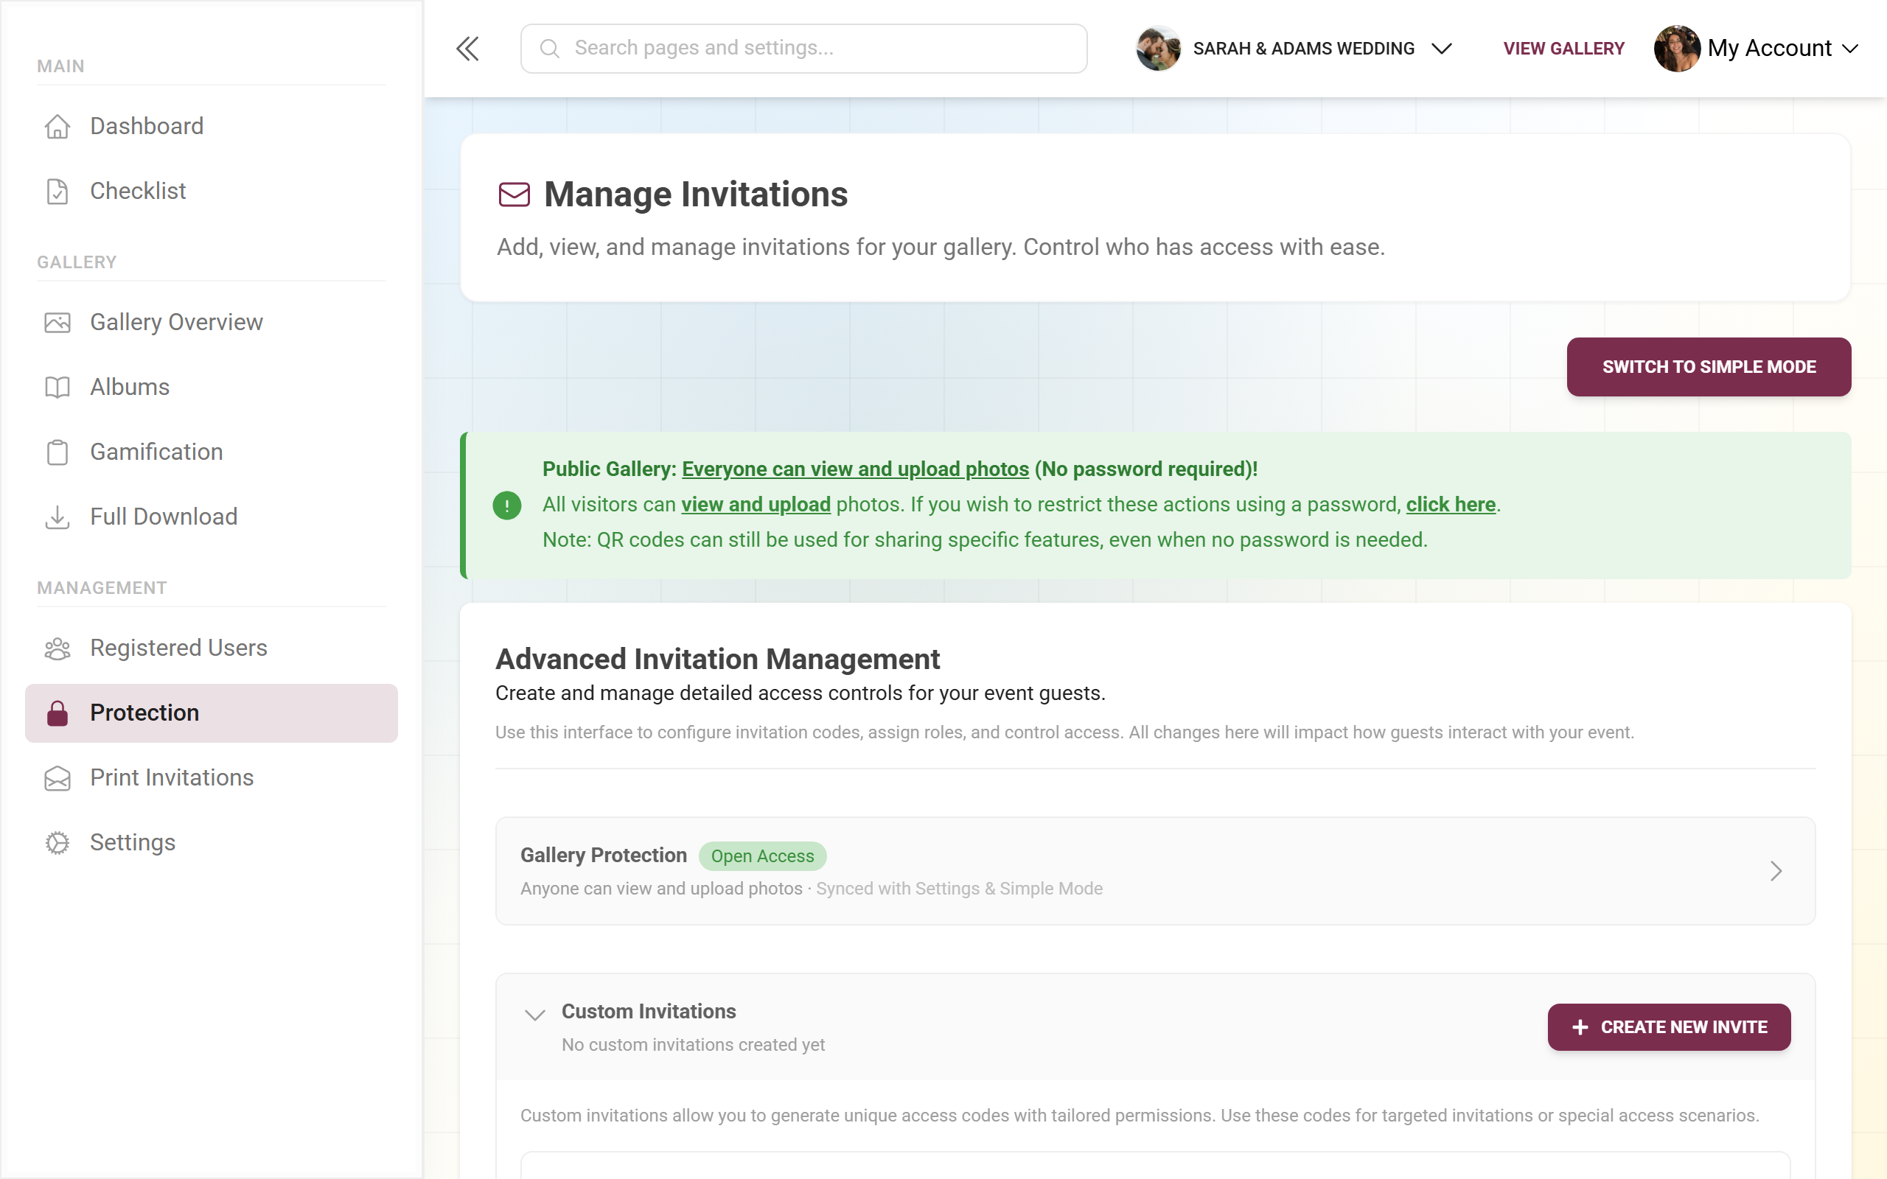Image resolution: width=1887 pixels, height=1179 pixels.
Task: Click the Manage Invitations envelope icon
Action: [x=514, y=194]
